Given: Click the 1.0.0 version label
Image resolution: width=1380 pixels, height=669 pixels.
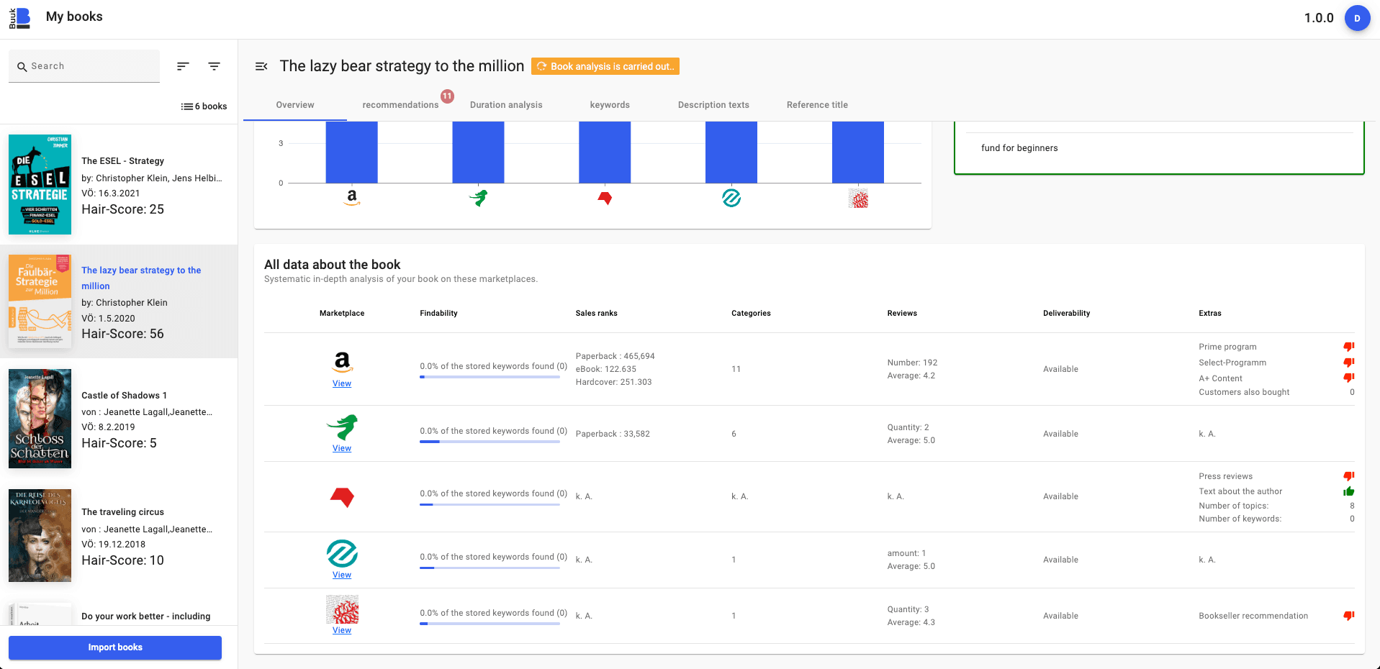Looking at the screenshot, I should tap(1319, 18).
